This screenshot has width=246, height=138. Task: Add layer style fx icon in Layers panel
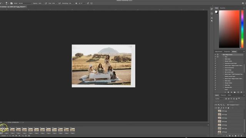pos(226,136)
